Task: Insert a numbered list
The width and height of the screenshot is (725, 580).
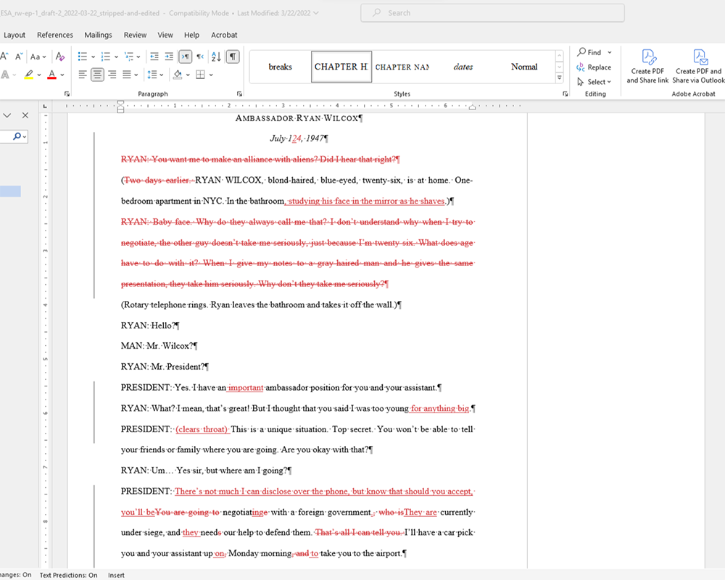Action: pos(105,57)
